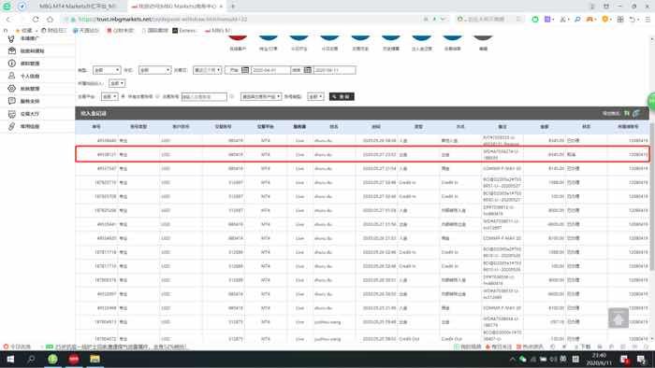
Task: Click into the account number input field
Action: click(204, 97)
